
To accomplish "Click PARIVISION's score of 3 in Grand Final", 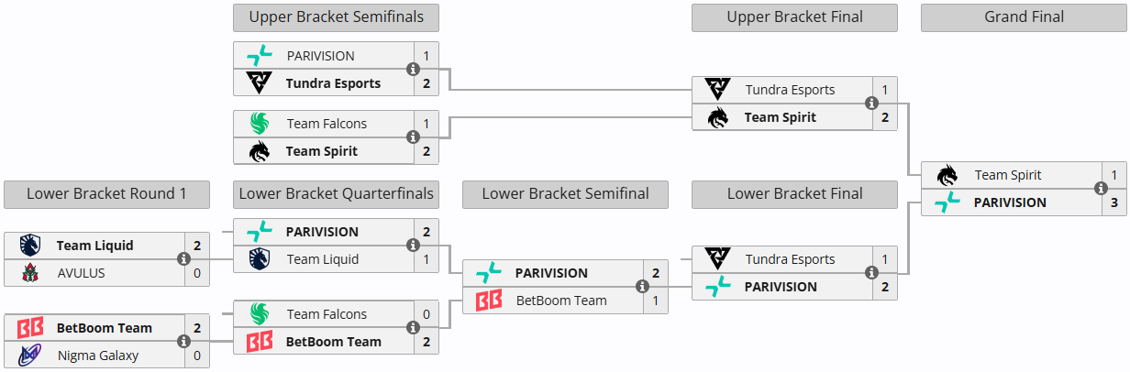I will 1114,202.
